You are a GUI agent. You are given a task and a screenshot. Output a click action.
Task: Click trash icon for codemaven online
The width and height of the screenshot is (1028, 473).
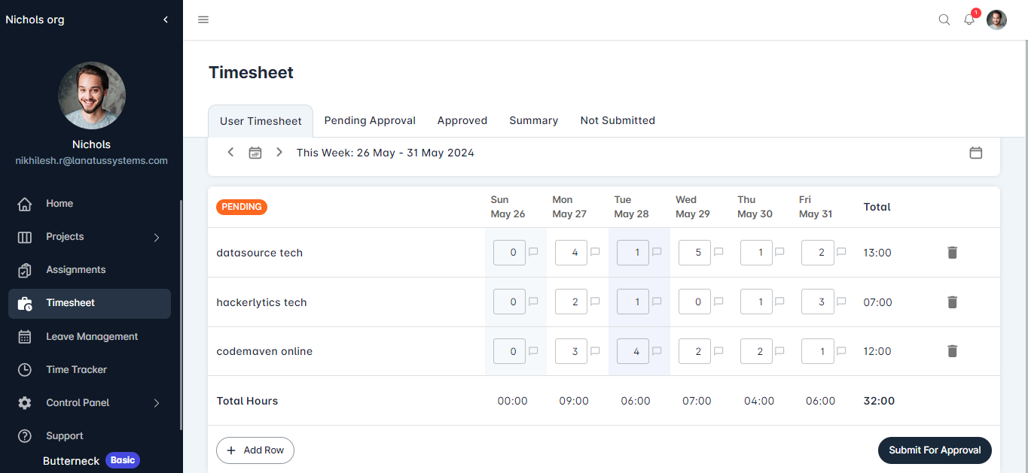952,351
